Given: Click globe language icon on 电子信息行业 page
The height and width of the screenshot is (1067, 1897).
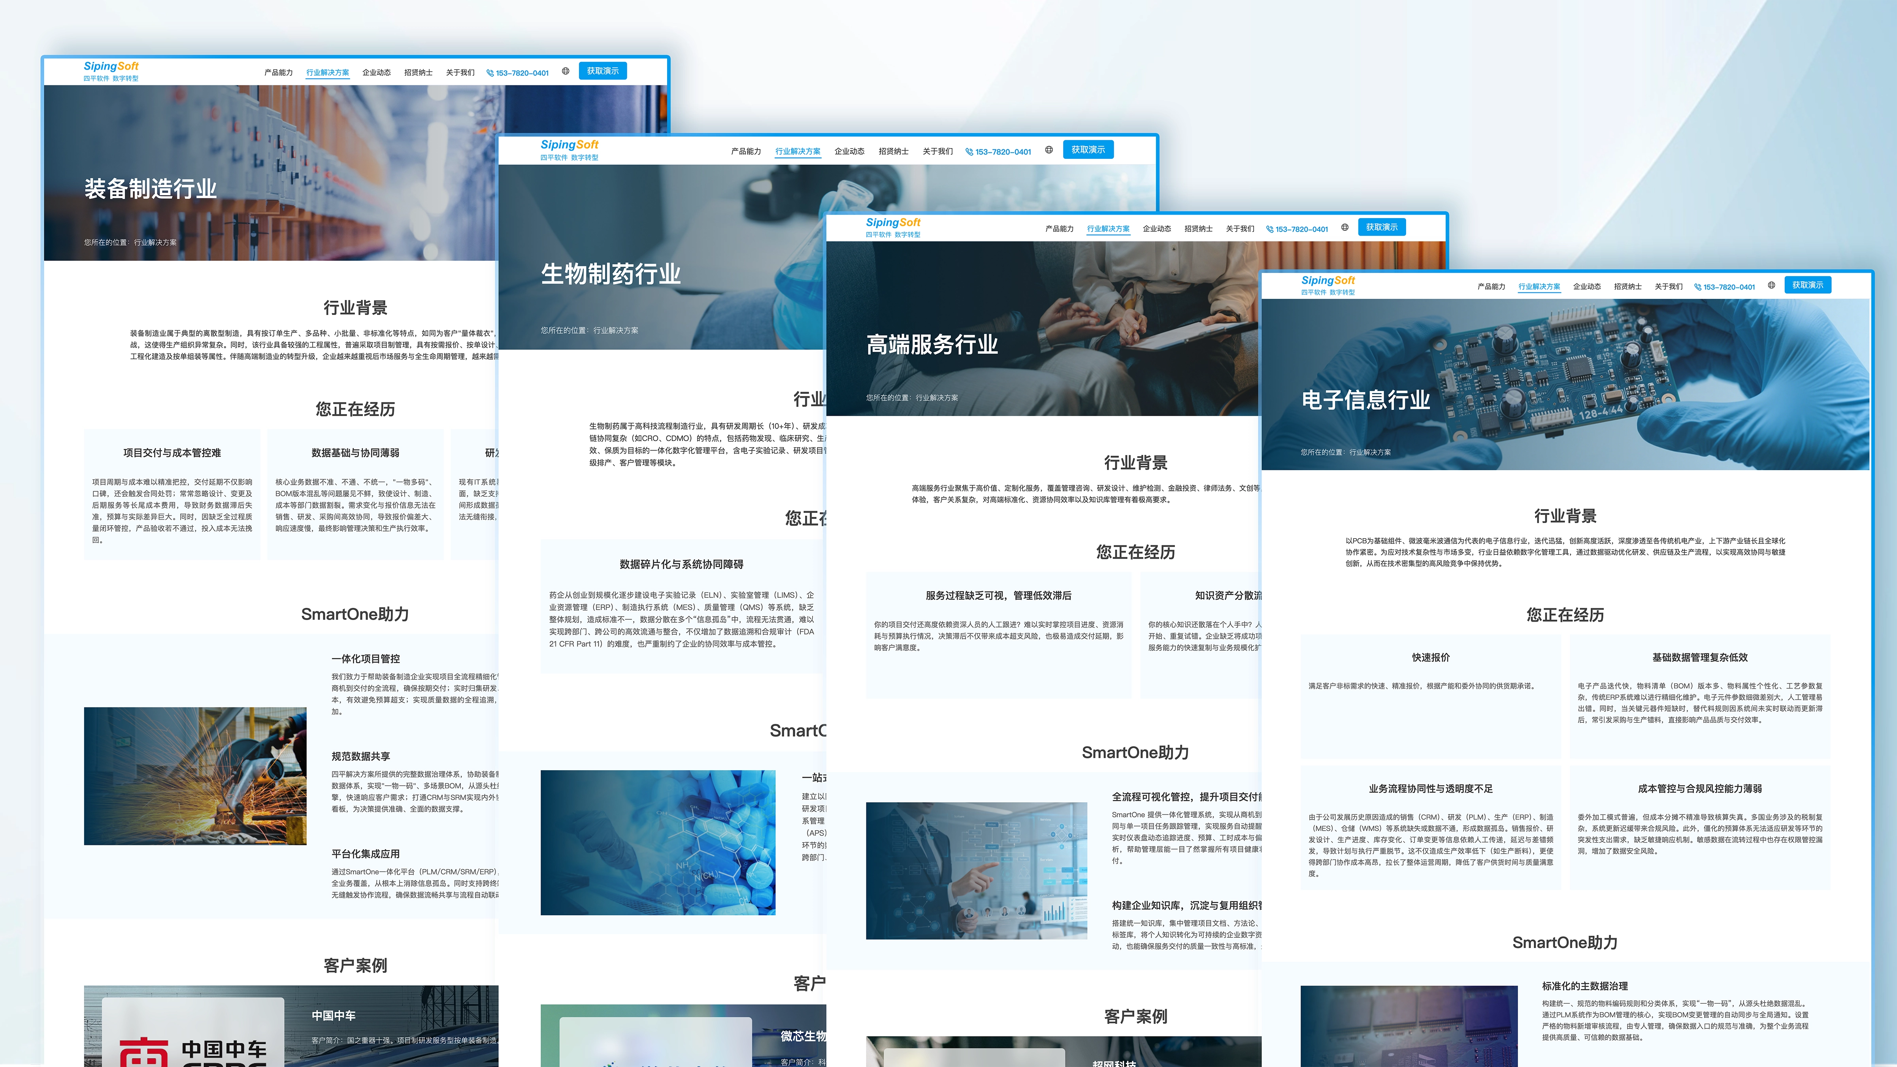Looking at the screenshot, I should pyautogui.click(x=1771, y=286).
